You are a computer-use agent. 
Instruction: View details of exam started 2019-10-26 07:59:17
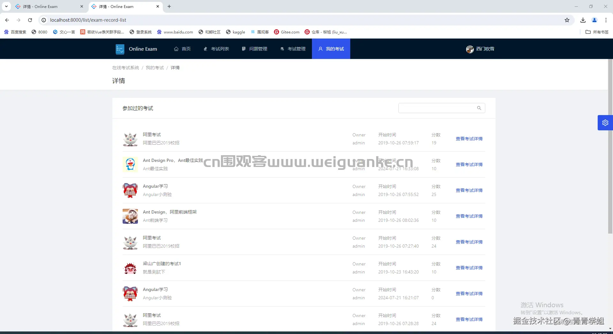[469, 139]
